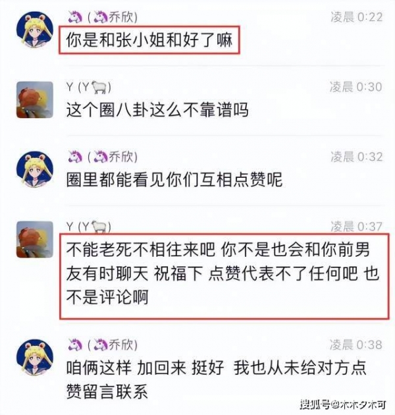The width and height of the screenshot is (395, 415).
Task: Select the message starting 咱俩这样 加回来
Action: 216,379
